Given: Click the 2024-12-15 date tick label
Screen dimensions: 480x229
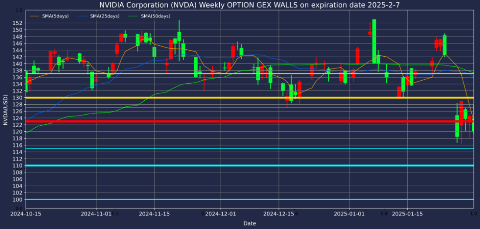Looking at the screenshot, I should point(279,214).
